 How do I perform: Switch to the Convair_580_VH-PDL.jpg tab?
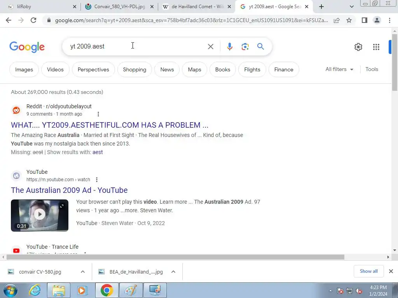(x=120, y=7)
